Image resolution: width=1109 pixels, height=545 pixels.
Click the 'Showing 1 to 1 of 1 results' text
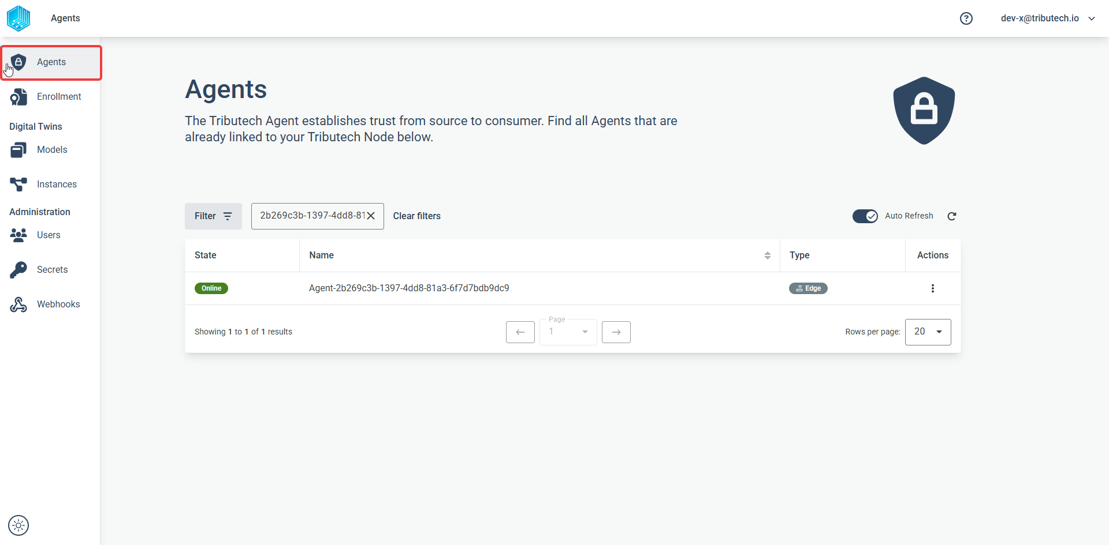[243, 332]
